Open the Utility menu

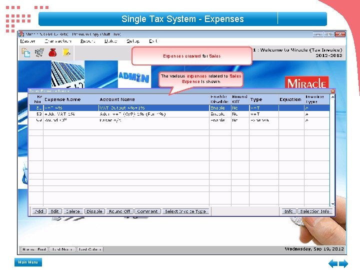(110, 41)
